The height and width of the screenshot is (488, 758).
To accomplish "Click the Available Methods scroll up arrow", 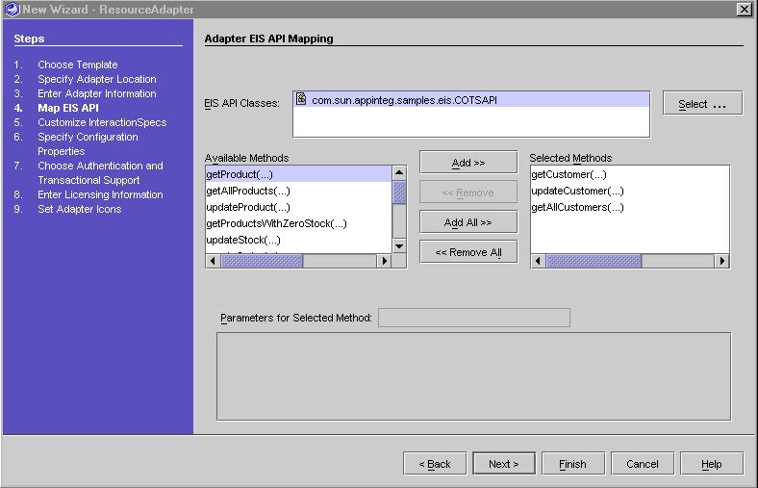I will [399, 172].
